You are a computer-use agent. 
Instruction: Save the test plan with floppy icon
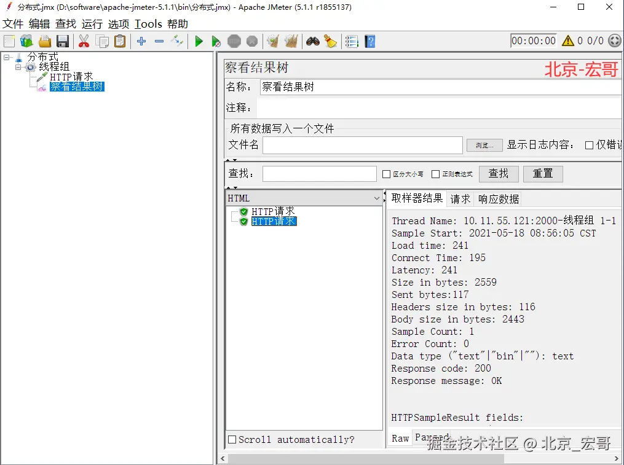(x=63, y=41)
